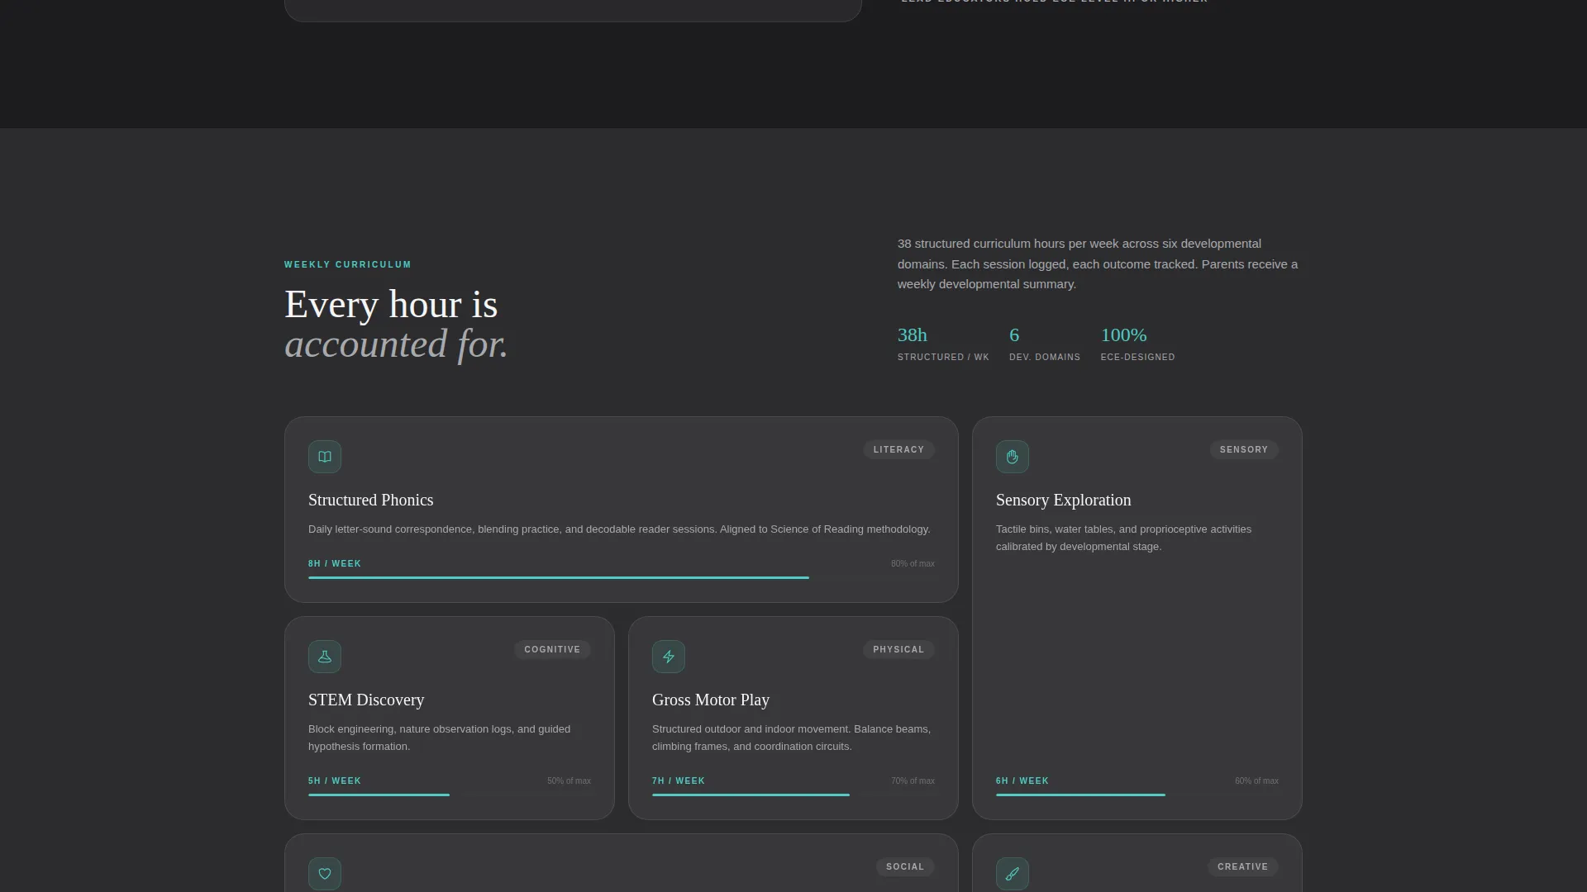Click the 6 dev. domains stat
The image size is (1587, 892).
pos(1045,344)
